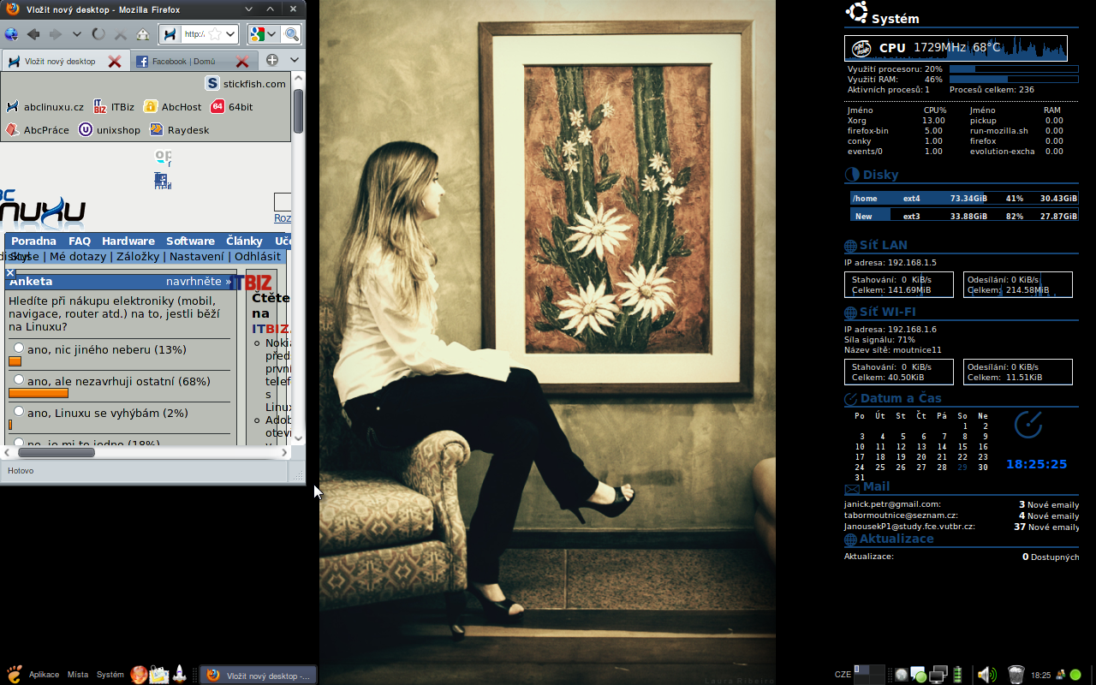
Task: Open the trash can in the panel
Action: point(1016,675)
